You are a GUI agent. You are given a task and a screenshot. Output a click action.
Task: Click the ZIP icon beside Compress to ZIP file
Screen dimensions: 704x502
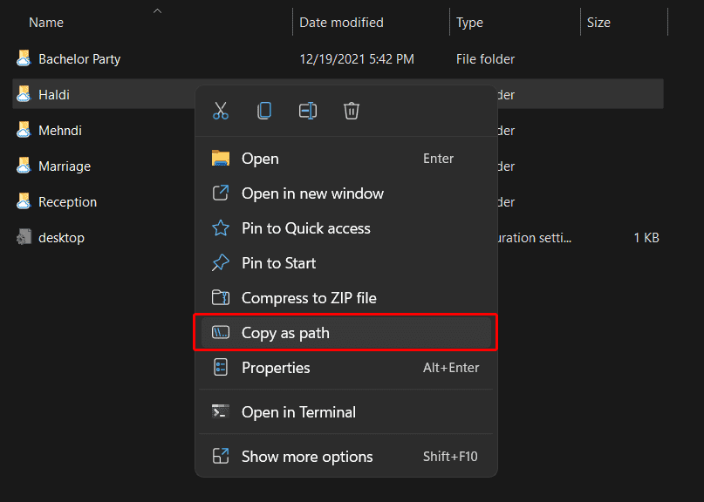click(221, 297)
